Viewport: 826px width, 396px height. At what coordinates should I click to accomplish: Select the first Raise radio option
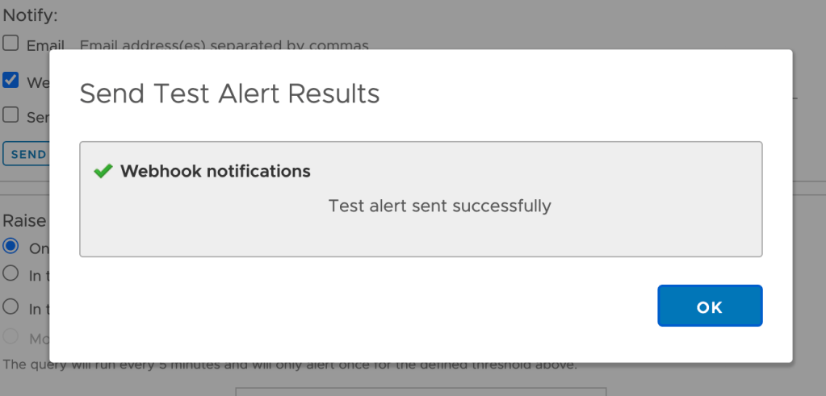pyautogui.click(x=10, y=246)
